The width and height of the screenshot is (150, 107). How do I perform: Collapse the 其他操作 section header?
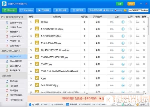(x=14, y=76)
